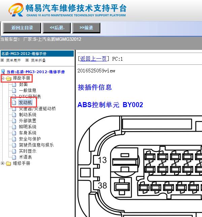202x217 pixels.
Task: Click the 当前:名爵-MG3-2012-维修手册 root label
Action: click(36, 72)
